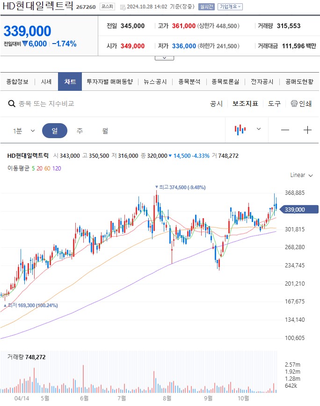Click the 전일 345,000 value
This screenshot has height=406, width=320.
132,26
